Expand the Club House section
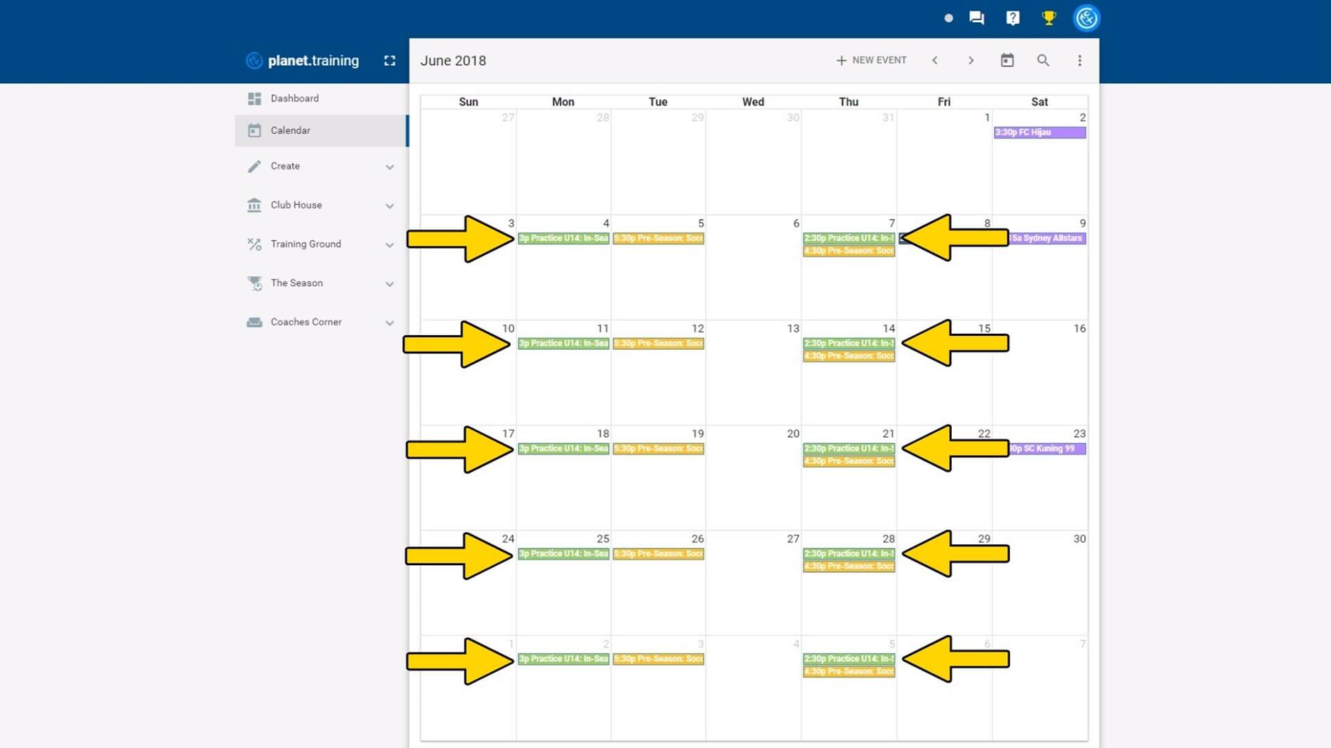 tap(390, 206)
